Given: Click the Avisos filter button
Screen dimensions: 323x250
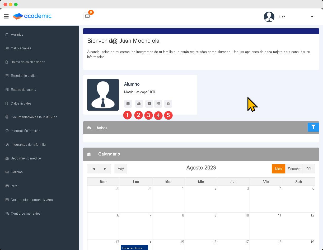Looking at the screenshot, I should tap(313, 127).
